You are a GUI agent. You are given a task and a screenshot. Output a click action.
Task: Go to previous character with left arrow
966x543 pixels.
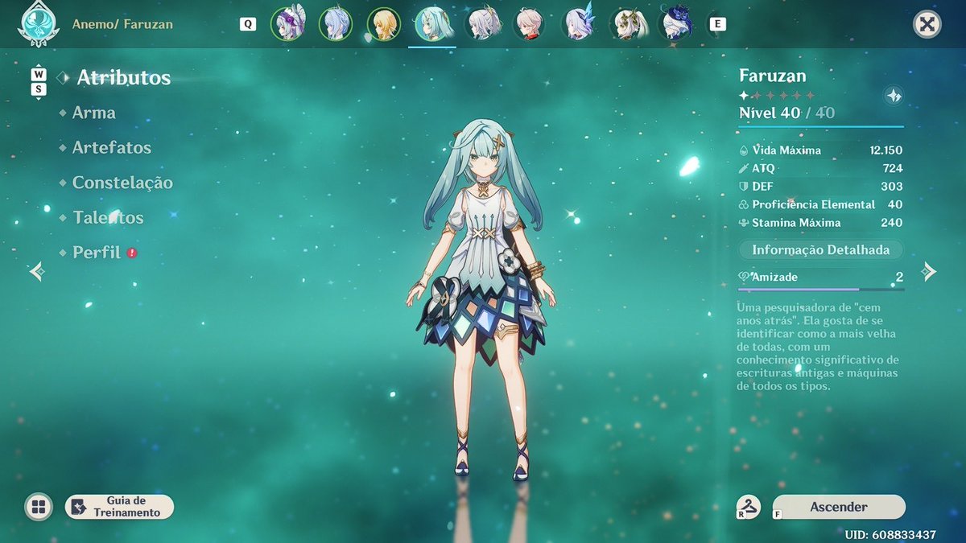[37, 271]
